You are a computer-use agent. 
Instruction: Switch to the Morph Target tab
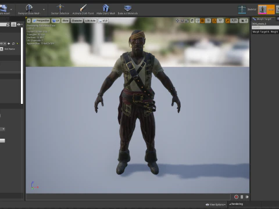coord(263,19)
